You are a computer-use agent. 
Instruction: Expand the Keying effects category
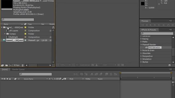point(141,39)
